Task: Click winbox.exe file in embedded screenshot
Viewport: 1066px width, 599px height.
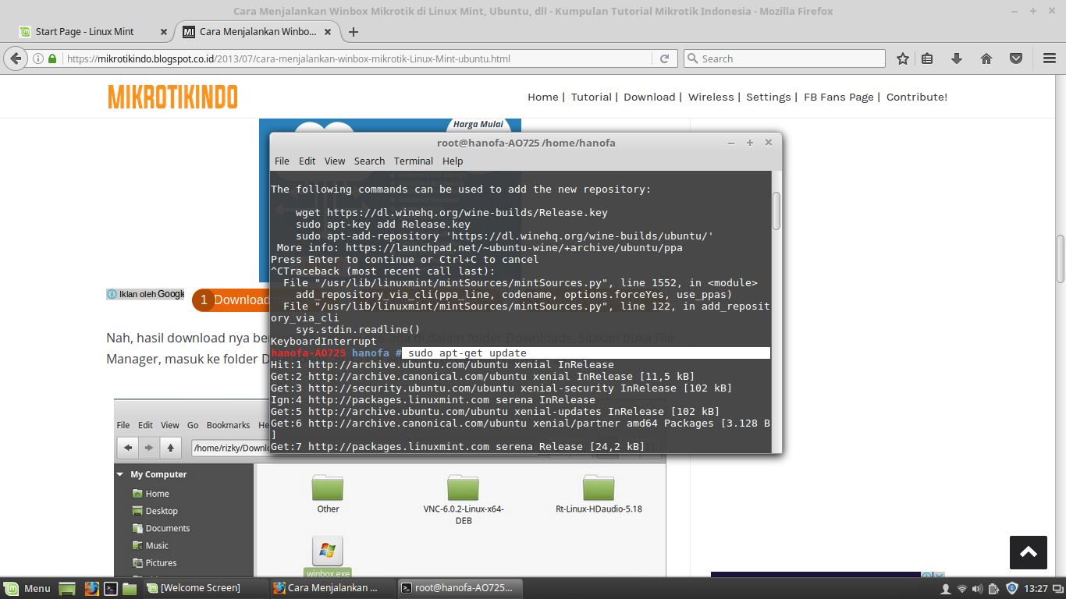Action: pos(328,558)
